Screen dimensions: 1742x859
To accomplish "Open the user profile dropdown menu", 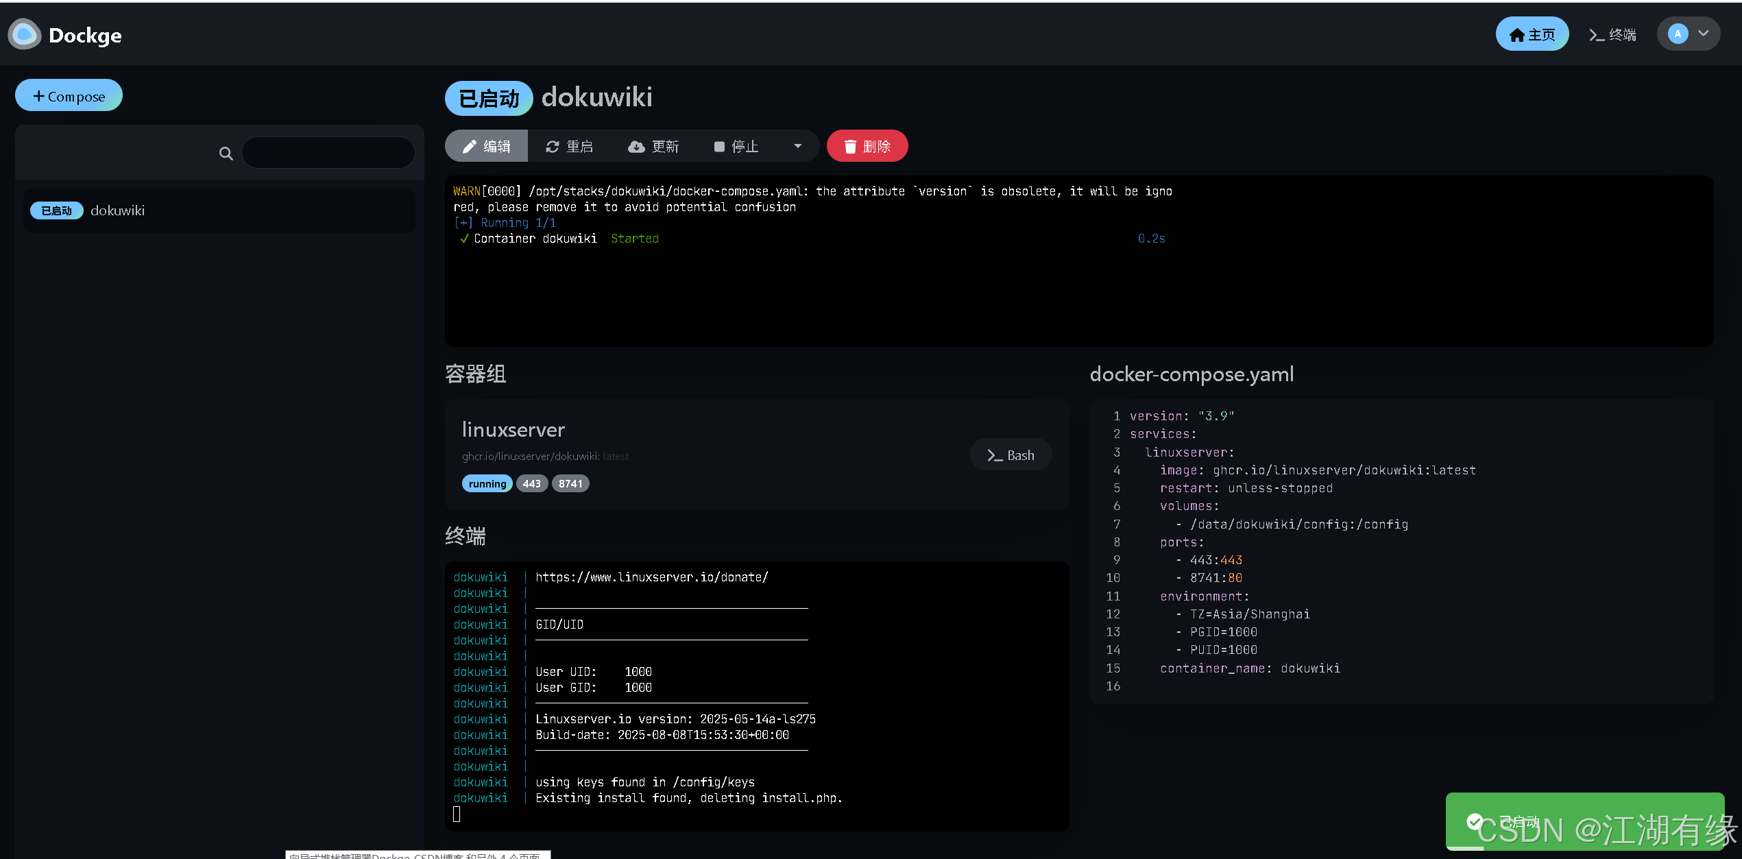I will 1703,34.
